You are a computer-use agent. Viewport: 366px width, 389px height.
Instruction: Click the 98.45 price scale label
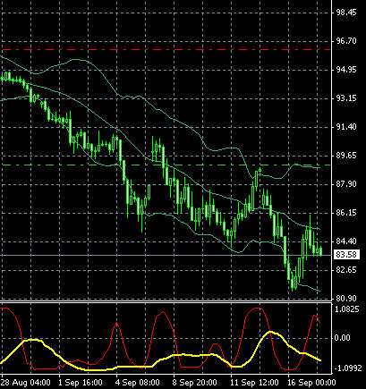pos(346,13)
